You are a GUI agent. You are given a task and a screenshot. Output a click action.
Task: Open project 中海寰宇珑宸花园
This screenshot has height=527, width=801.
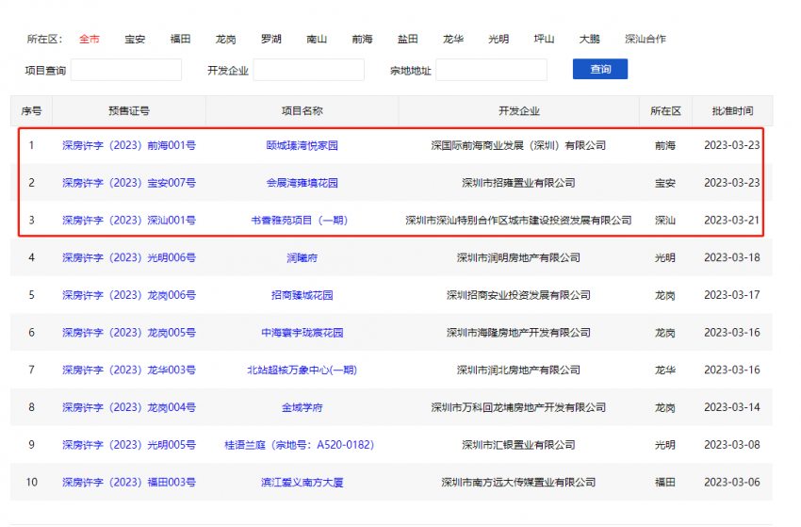pyautogui.click(x=302, y=333)
